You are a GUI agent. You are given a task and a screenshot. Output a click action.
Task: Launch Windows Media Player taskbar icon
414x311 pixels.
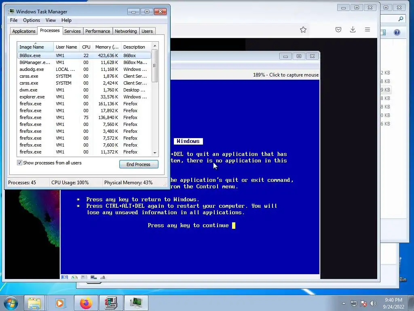60,303
